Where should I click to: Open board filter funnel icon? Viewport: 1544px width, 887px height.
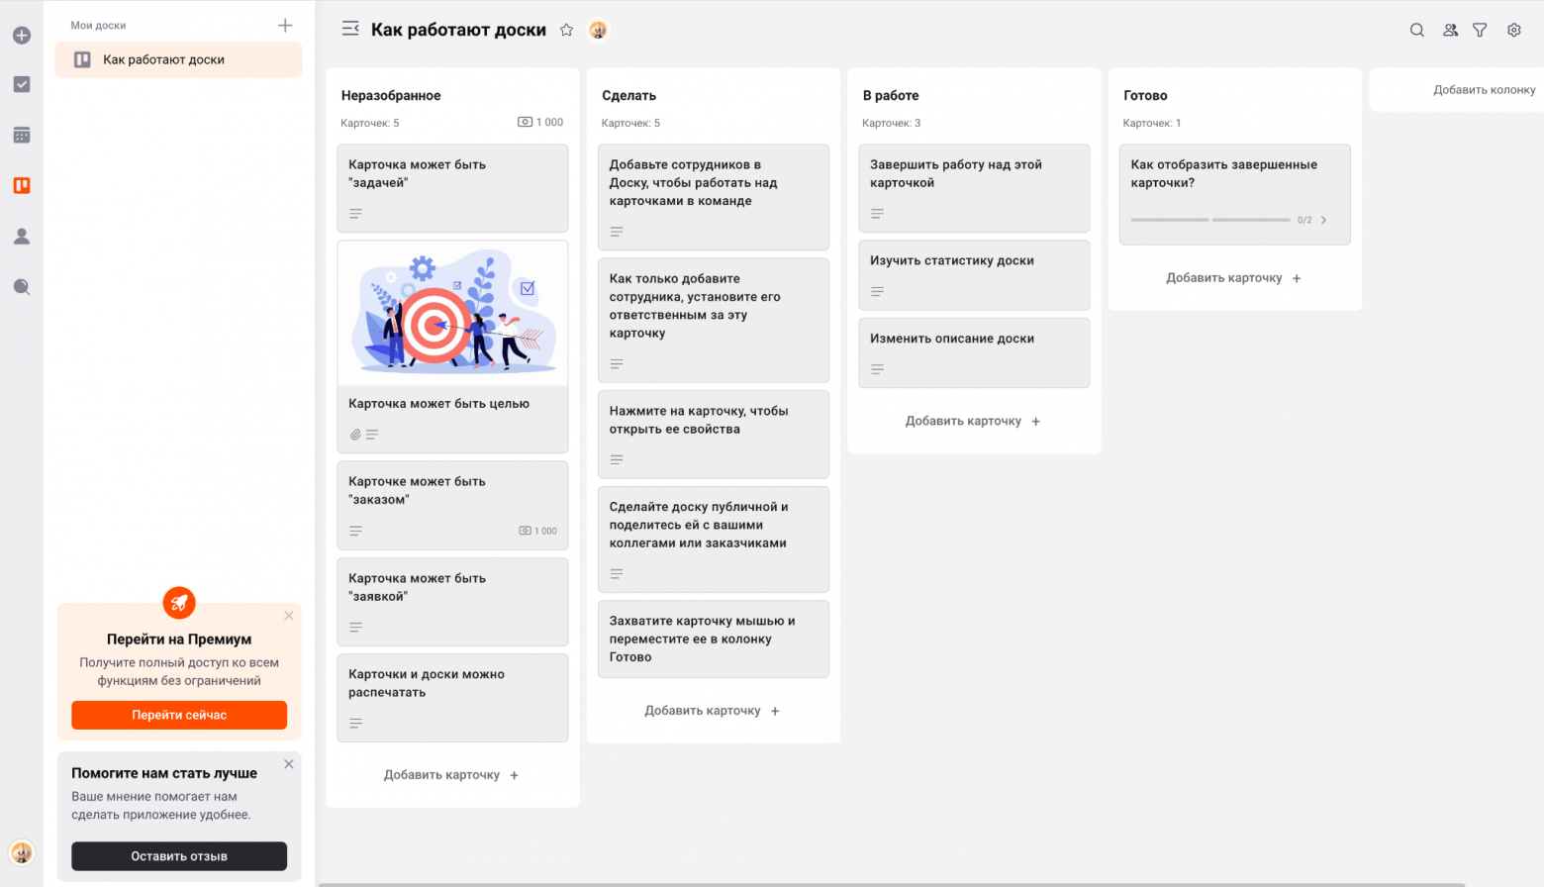tap(1480, 30)
